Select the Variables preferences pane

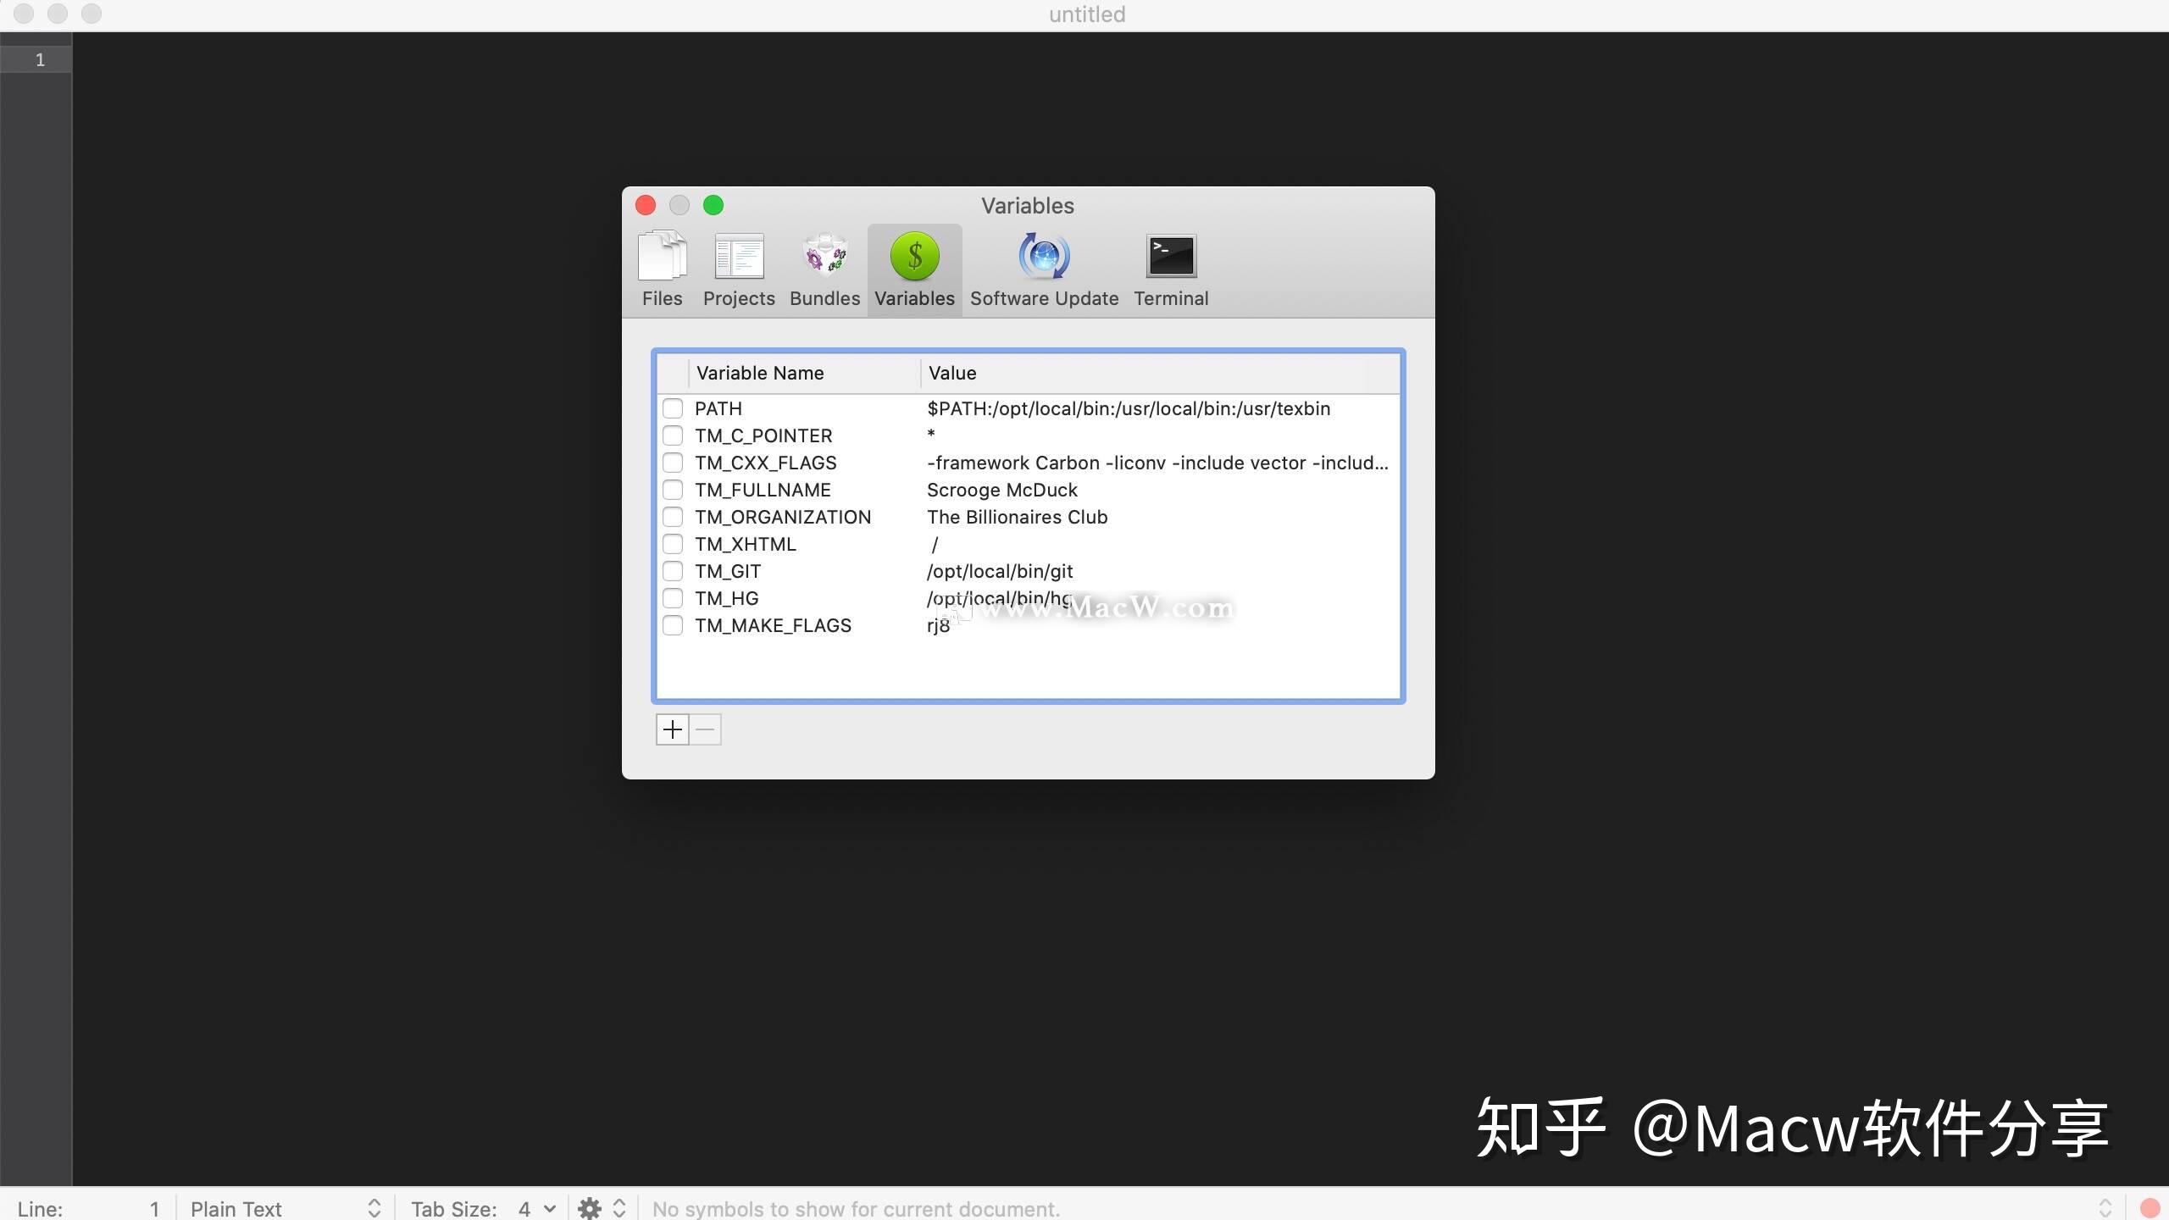pos(913,269)
